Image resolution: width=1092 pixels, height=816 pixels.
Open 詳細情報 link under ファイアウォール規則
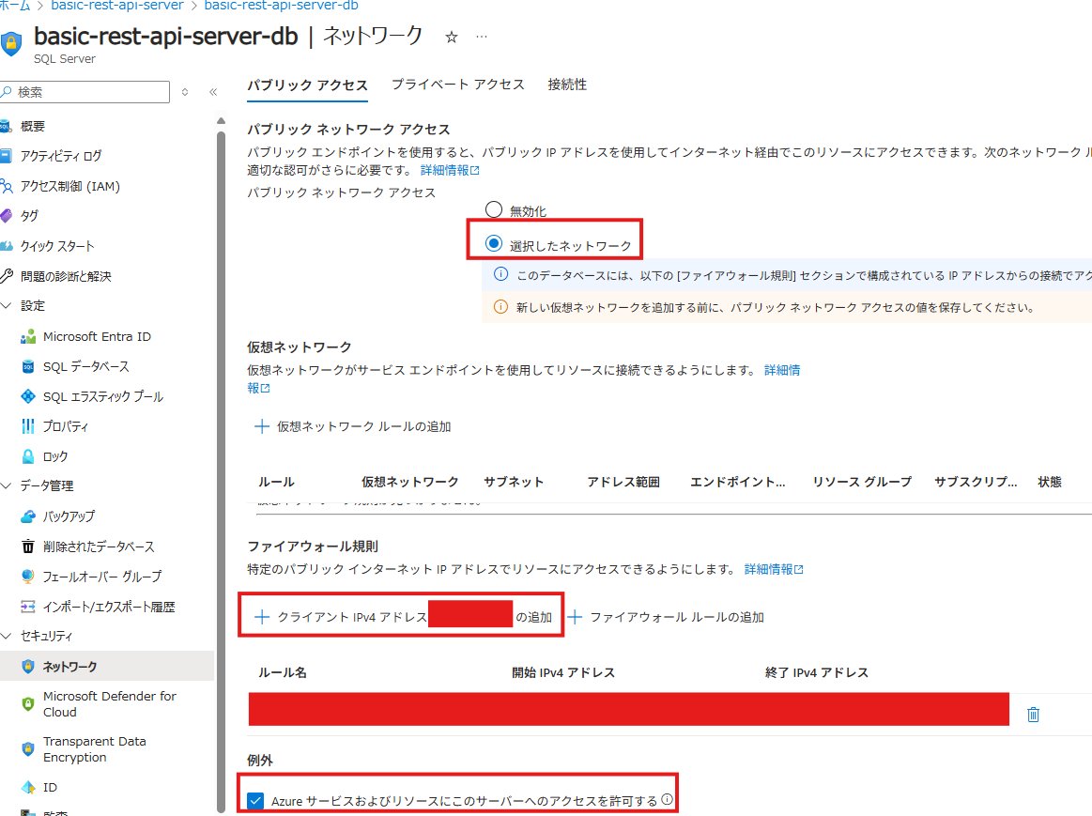(x=766, y=568)
